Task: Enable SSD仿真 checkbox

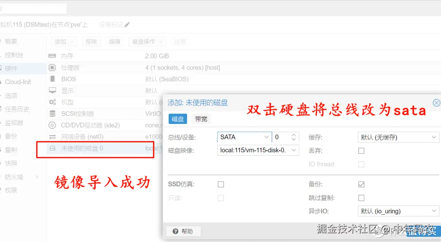Action: (x=221, y=184)
